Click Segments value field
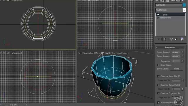This screenshot has width=188, height=106. point(176,61)
